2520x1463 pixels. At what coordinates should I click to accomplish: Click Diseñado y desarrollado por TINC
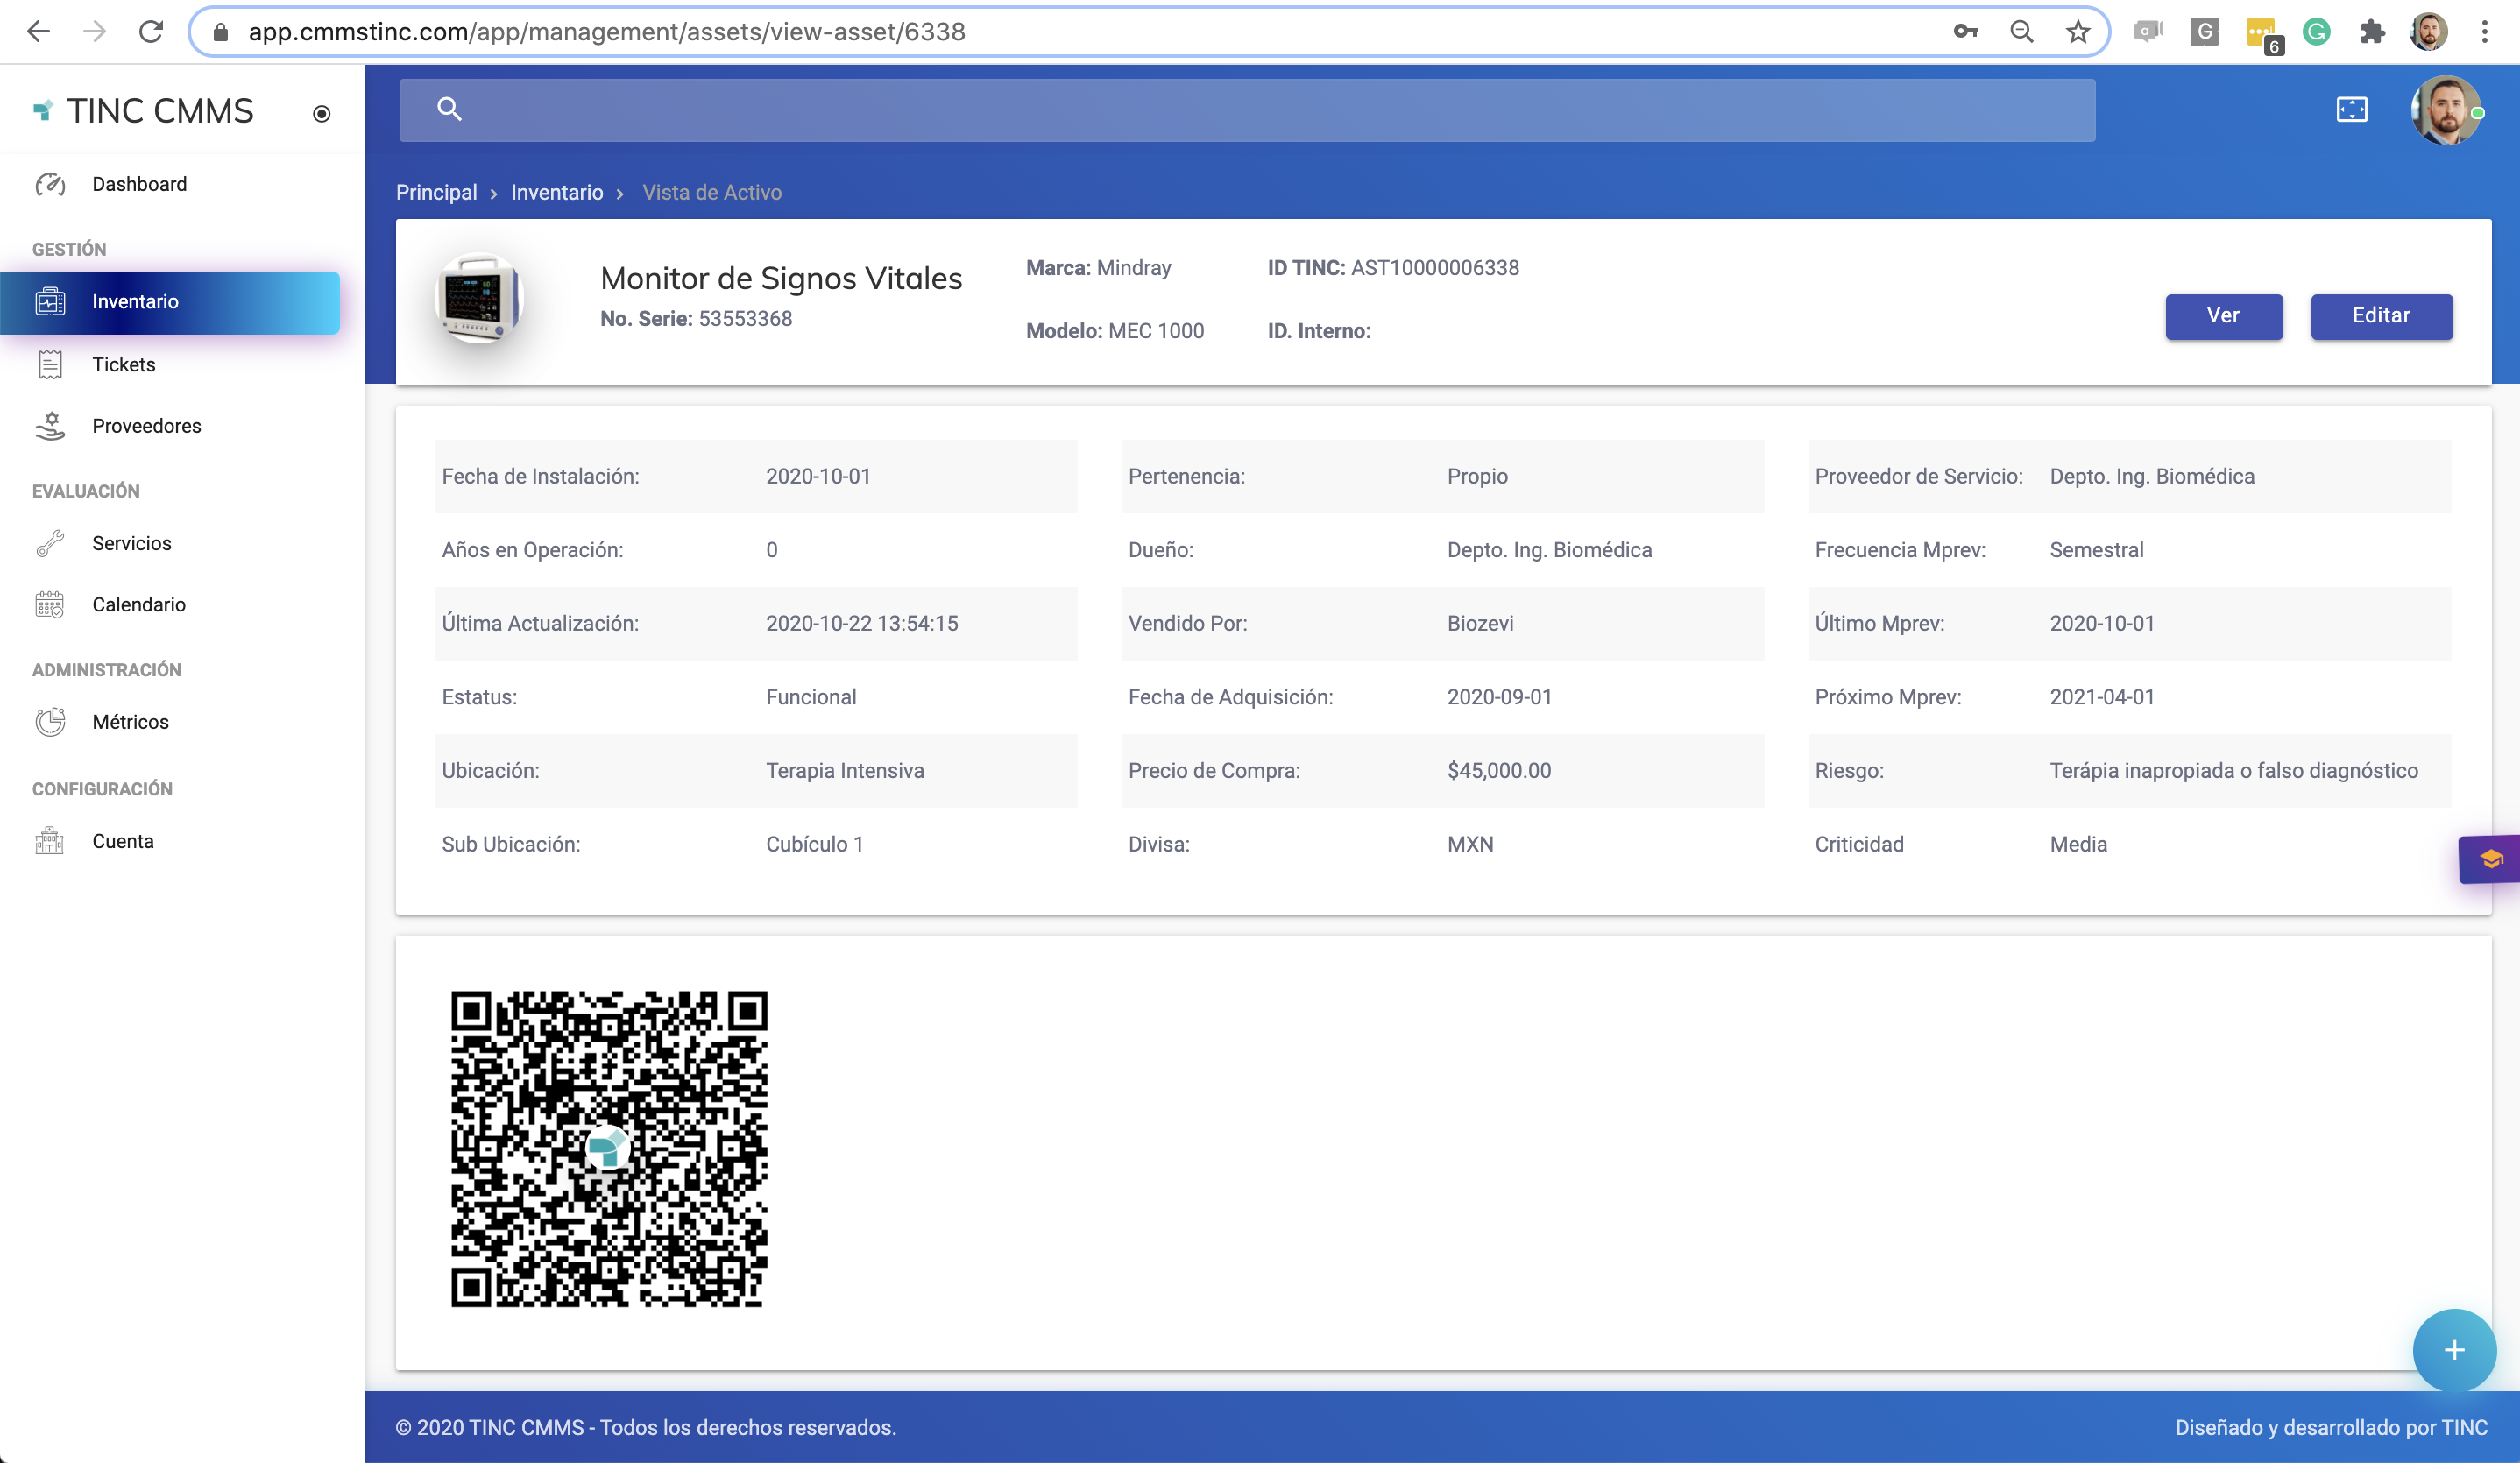(2331, 1428)
